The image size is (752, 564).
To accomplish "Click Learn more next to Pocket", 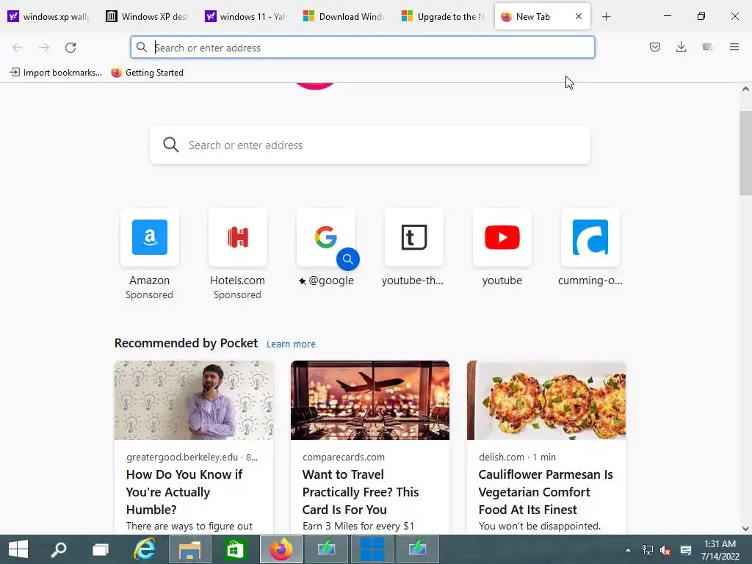I will (x=291, y=344).
